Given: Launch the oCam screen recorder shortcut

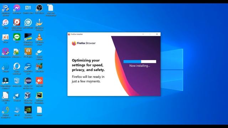Looking at the screenshot, I should pos(6,38).
